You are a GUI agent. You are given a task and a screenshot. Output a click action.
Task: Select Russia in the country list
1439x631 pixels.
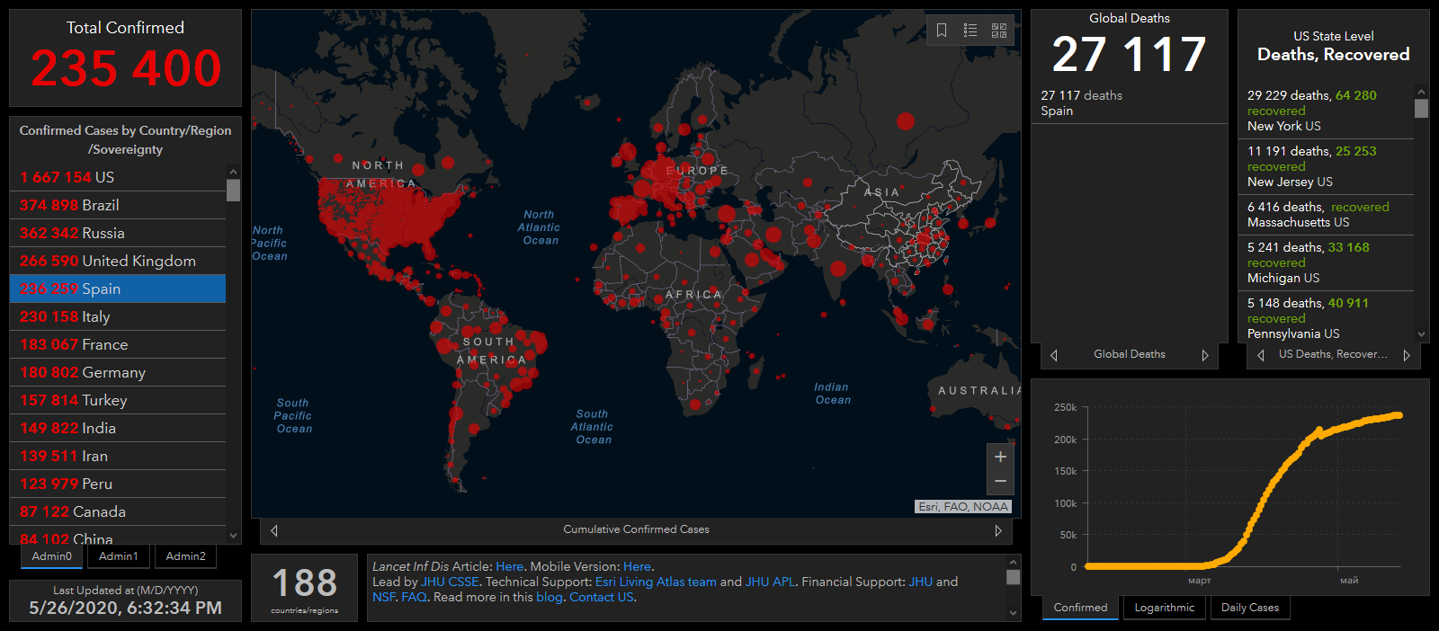[118, 233]
